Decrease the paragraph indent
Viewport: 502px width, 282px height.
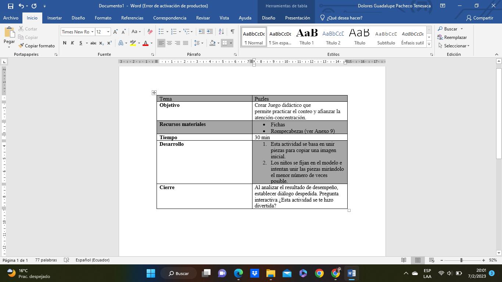click(201, 32)
